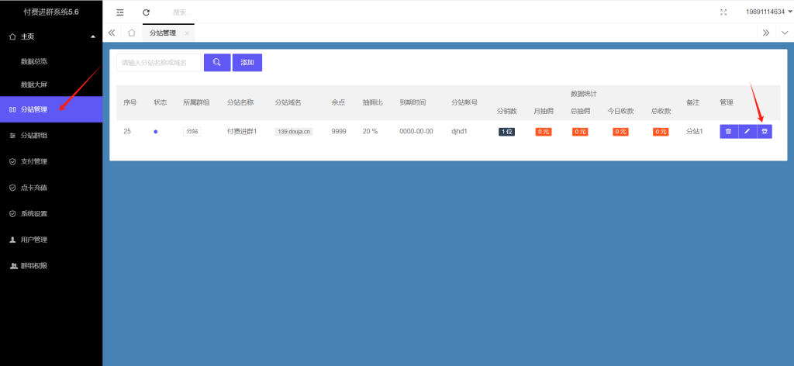Click the 0元 badge under 今日收款
The height and width of the screenshot is (366, 794).
point(620,132)
